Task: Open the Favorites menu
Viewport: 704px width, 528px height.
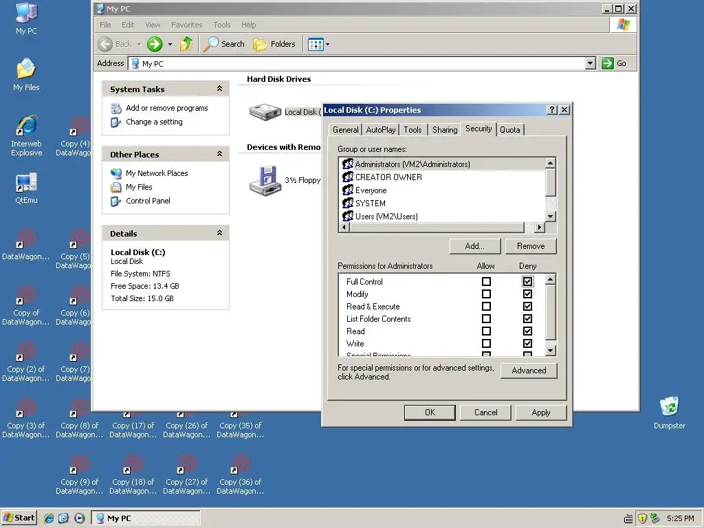Action: click(x=187, y=25)
